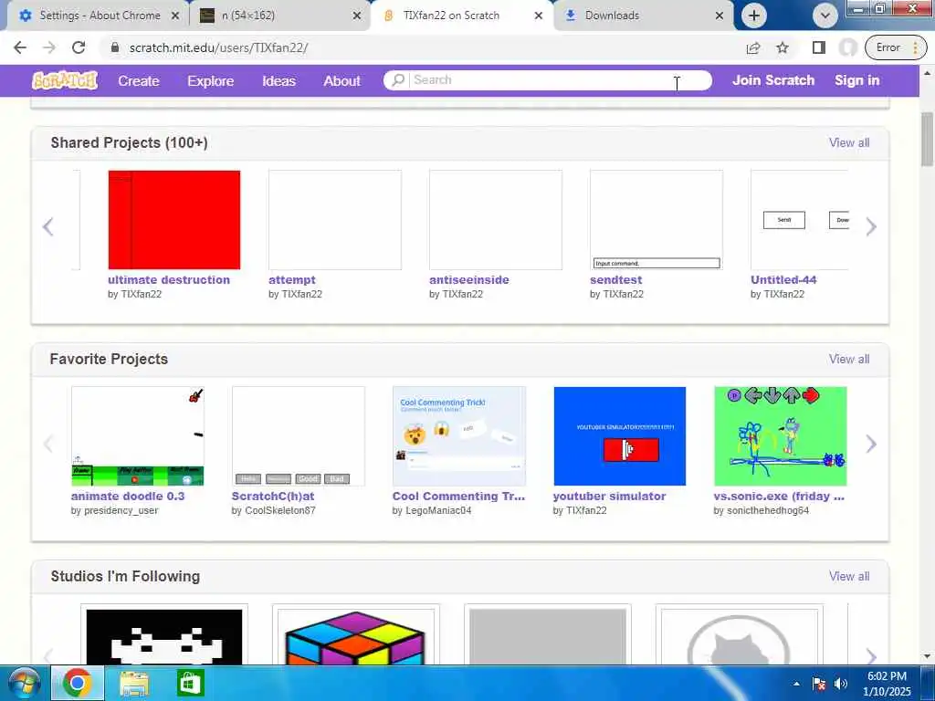935x701 pixels.
Task: Open the pixel invader studio thumbnail
Action: click(x=164, y=636)
